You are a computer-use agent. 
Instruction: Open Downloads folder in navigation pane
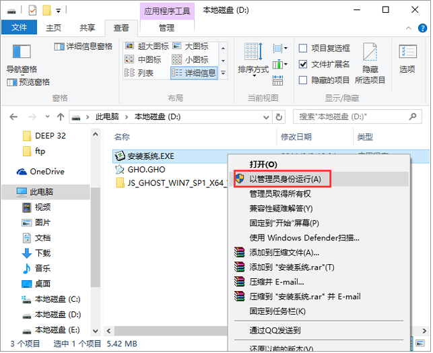(x=36, y=253)
